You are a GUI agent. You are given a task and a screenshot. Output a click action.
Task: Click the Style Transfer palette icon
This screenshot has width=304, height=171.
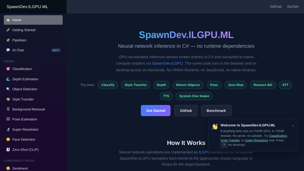click(x=8, y=99)
